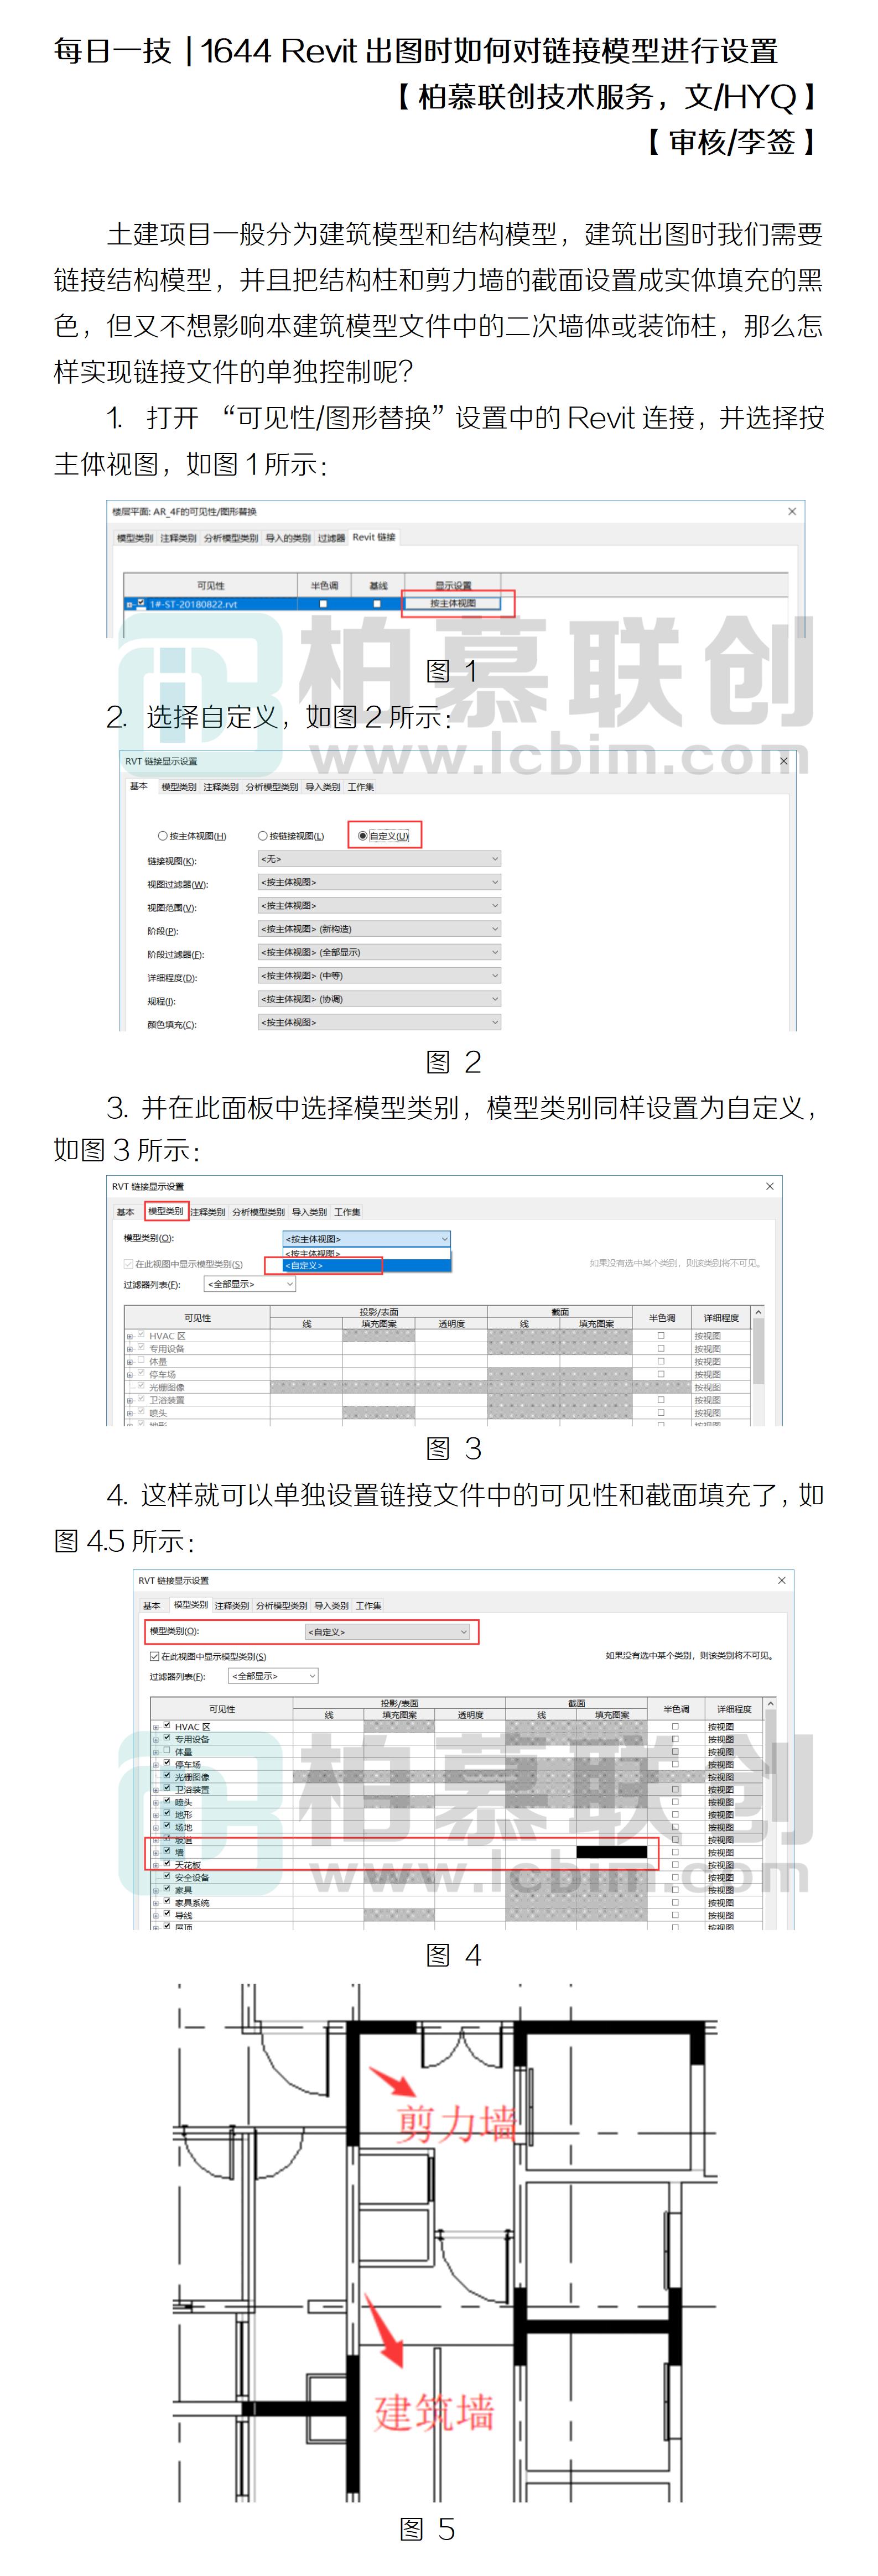Click scrollbar up arrow in figure 3 table
Viewport: 878px width, 2576px height.
point(759,1312)
